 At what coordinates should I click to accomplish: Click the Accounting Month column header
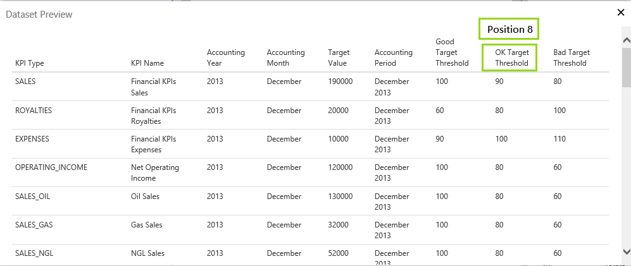click(285, 57)
